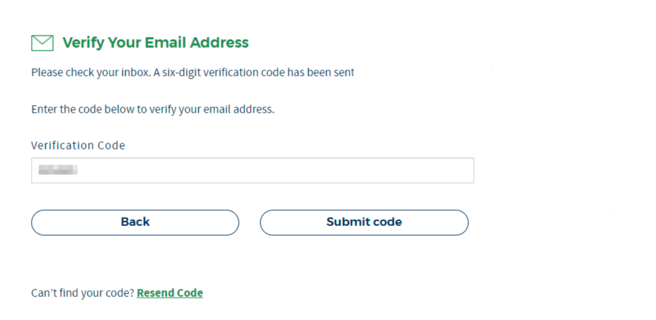Click the 'Please check your inbox' sentence
This screenshot has height=320, width=656.
point(192,73)
